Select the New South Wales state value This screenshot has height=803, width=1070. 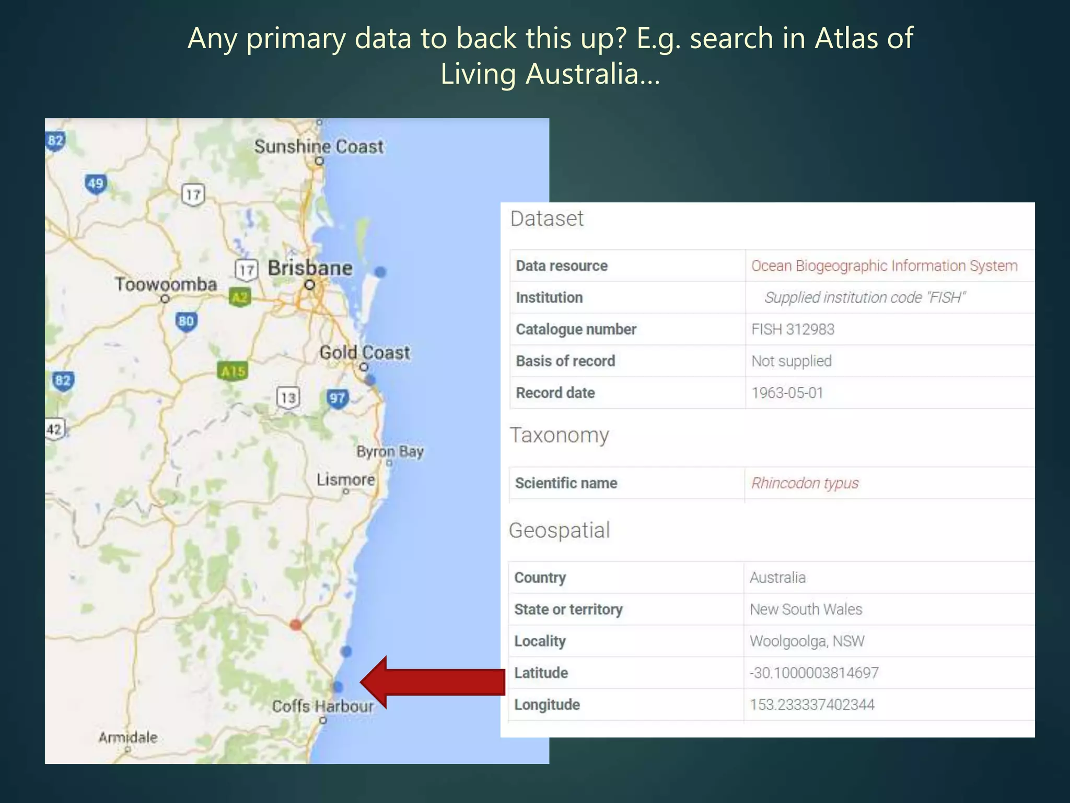(x=806, y=610)
